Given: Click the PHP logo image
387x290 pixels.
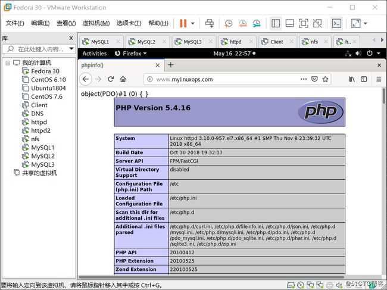Looking at the screenshot, I should pyautogui.click(x=320, y=112).
